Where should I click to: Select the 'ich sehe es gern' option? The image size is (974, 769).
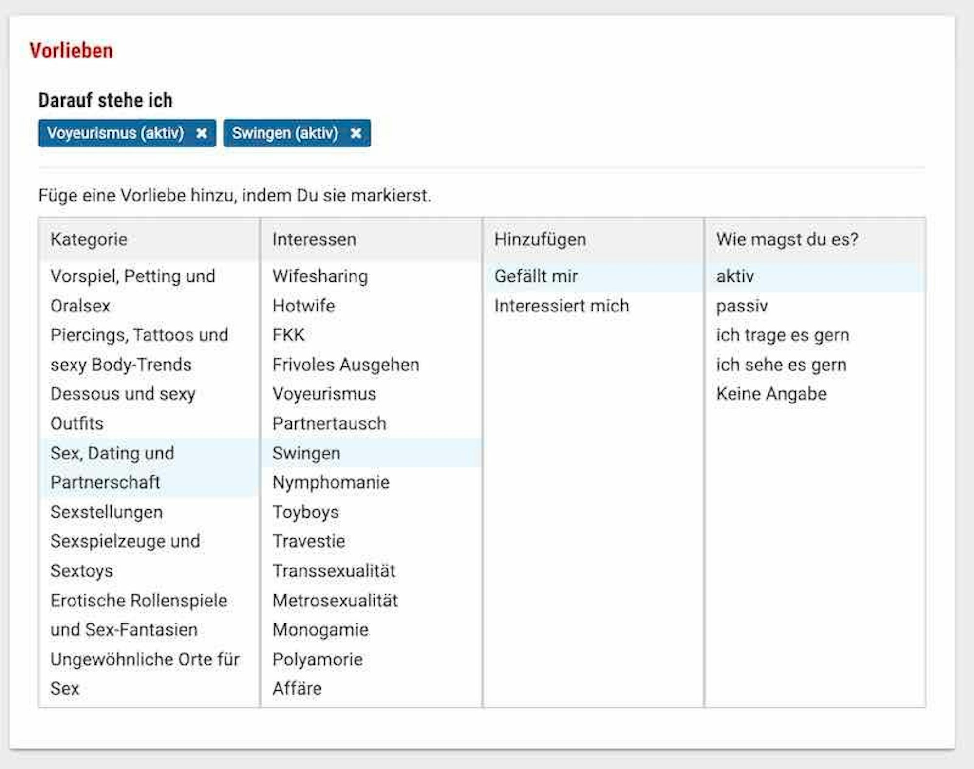[781, 365]
